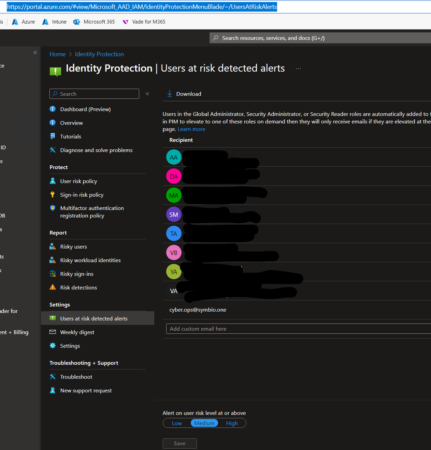This screenshot has width=431, height=450.
Task: Open the Intune bookmark
Action: click(54, 22)
